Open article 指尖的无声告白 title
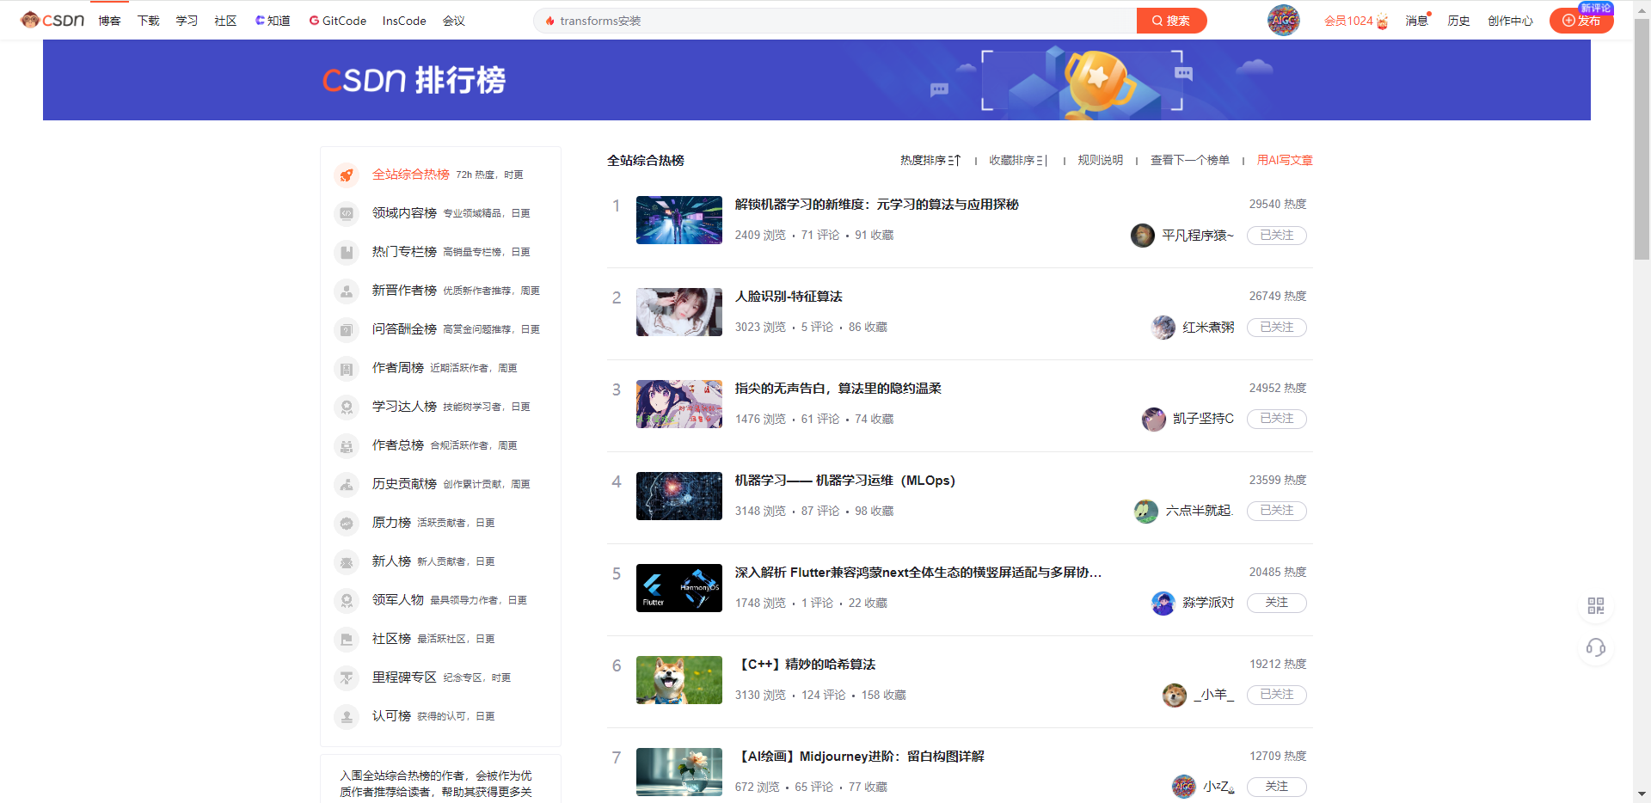The height and width of the screenshot is (803, 1651). click(838, 389)
